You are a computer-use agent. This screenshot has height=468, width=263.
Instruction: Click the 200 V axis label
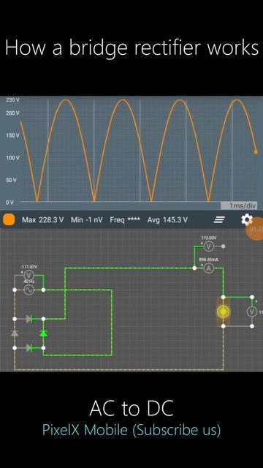pyautogui.click(x=12, y=113)
